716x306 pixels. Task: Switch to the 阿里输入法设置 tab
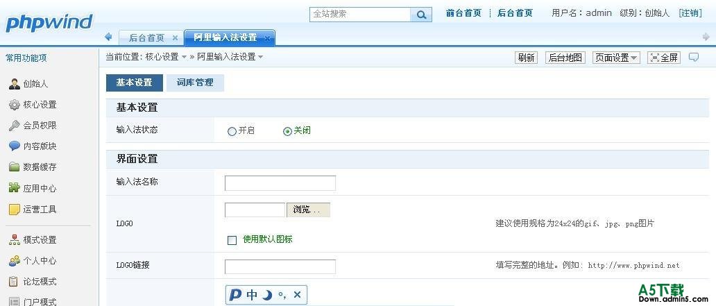pyautogui.click(x=229, y=37)
